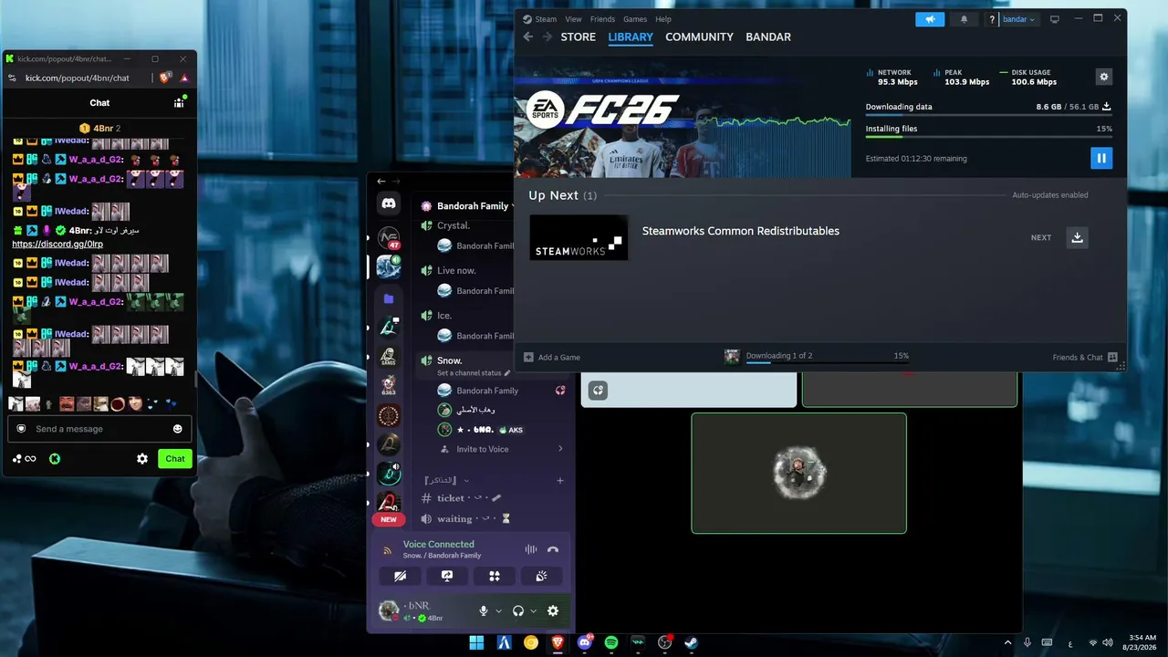Open Kick chat settings gear
The height and width of the screenshot is (657, 1168).
142,459
